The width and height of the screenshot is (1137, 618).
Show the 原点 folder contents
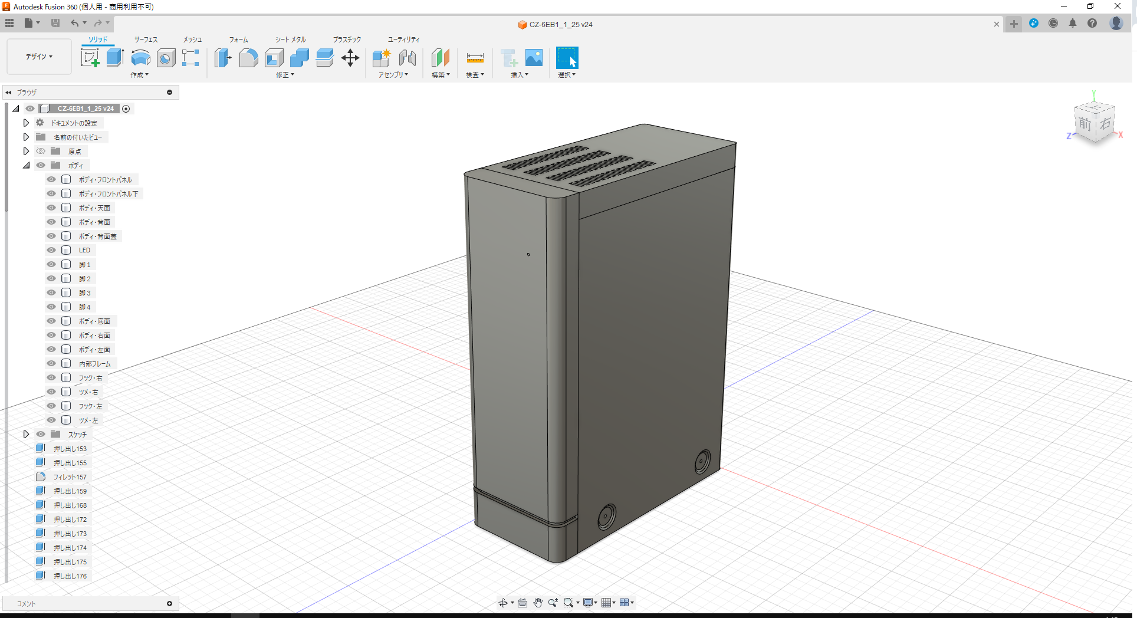point(26,150)
